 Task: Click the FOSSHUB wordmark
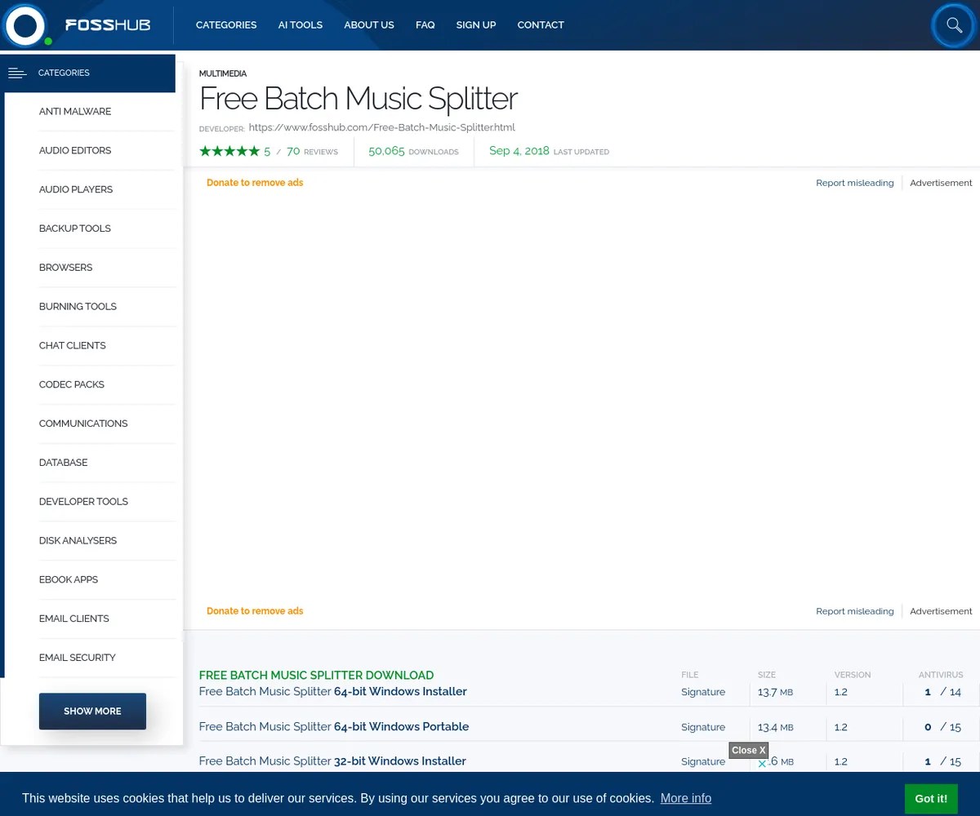coord(108,25)
